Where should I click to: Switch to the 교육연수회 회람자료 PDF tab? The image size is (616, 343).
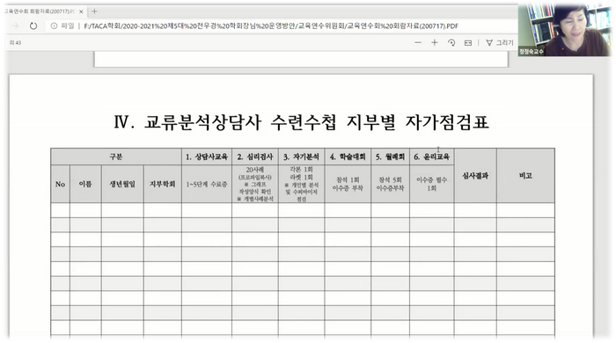[x=40, y=11]
